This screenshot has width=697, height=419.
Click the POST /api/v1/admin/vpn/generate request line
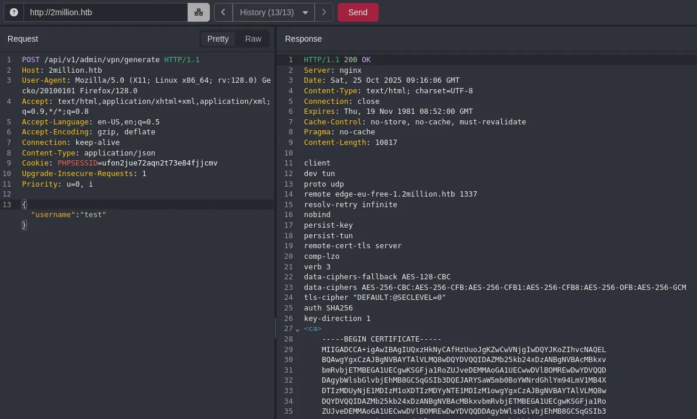(x=90, y=60)
